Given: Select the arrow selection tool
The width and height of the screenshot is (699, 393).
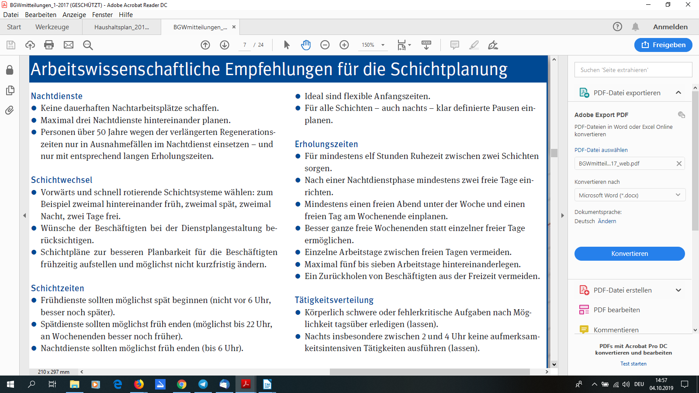Looking at the screenshot, I should pos(287,45).
